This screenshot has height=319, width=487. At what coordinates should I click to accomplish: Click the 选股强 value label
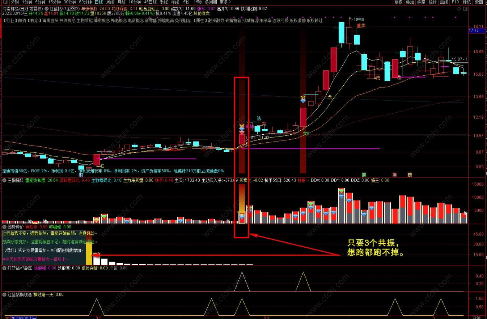pos(45,268)
